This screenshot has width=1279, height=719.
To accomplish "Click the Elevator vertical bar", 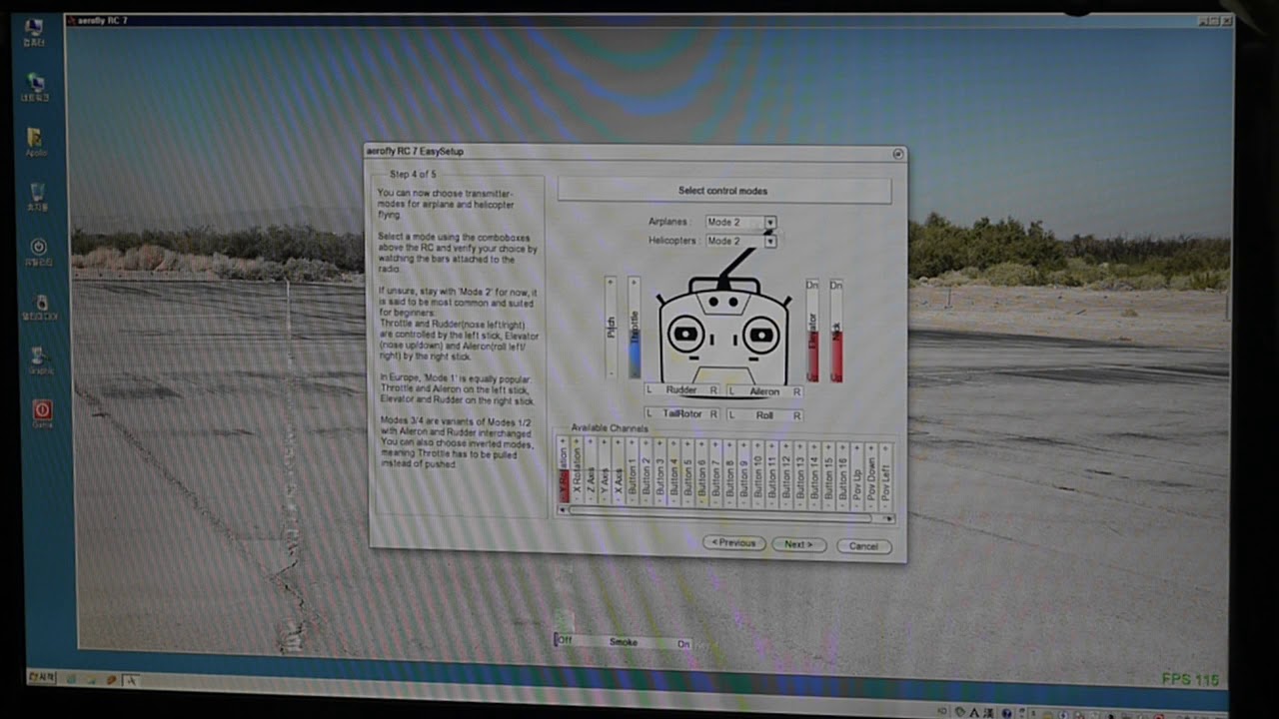I will coord(812,331).
